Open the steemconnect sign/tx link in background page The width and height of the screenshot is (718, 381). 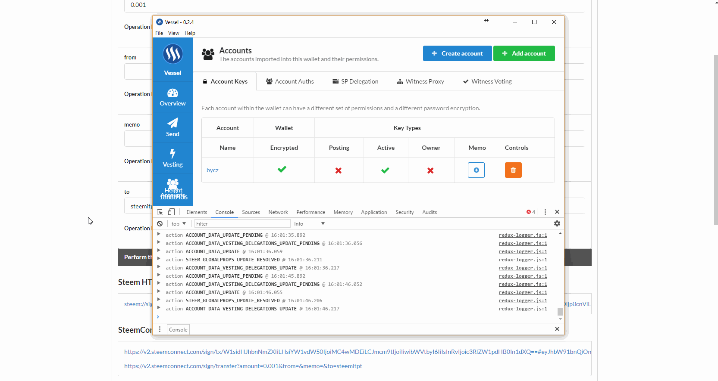[357, 352]
